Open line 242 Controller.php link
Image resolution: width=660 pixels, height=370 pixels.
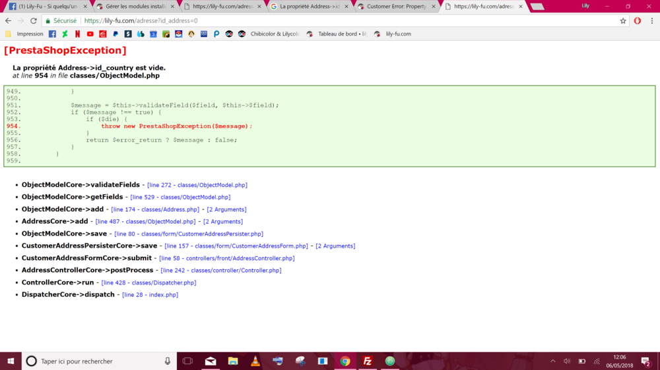click(x=221, y=271)
